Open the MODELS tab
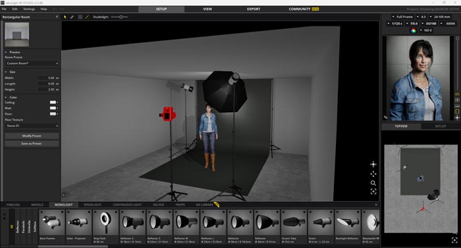461x248 pixels. coord(37,204)
